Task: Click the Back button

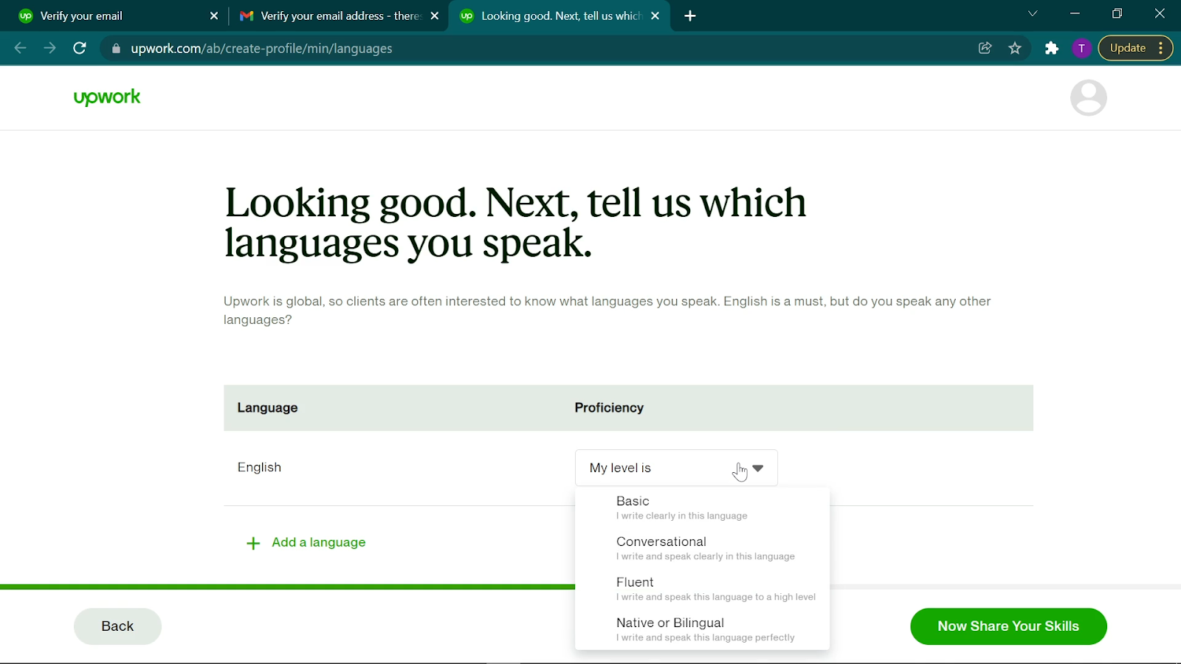Action: click(x=117, y=626)
